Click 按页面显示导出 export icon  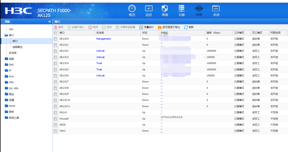click(x=160, y=27)
